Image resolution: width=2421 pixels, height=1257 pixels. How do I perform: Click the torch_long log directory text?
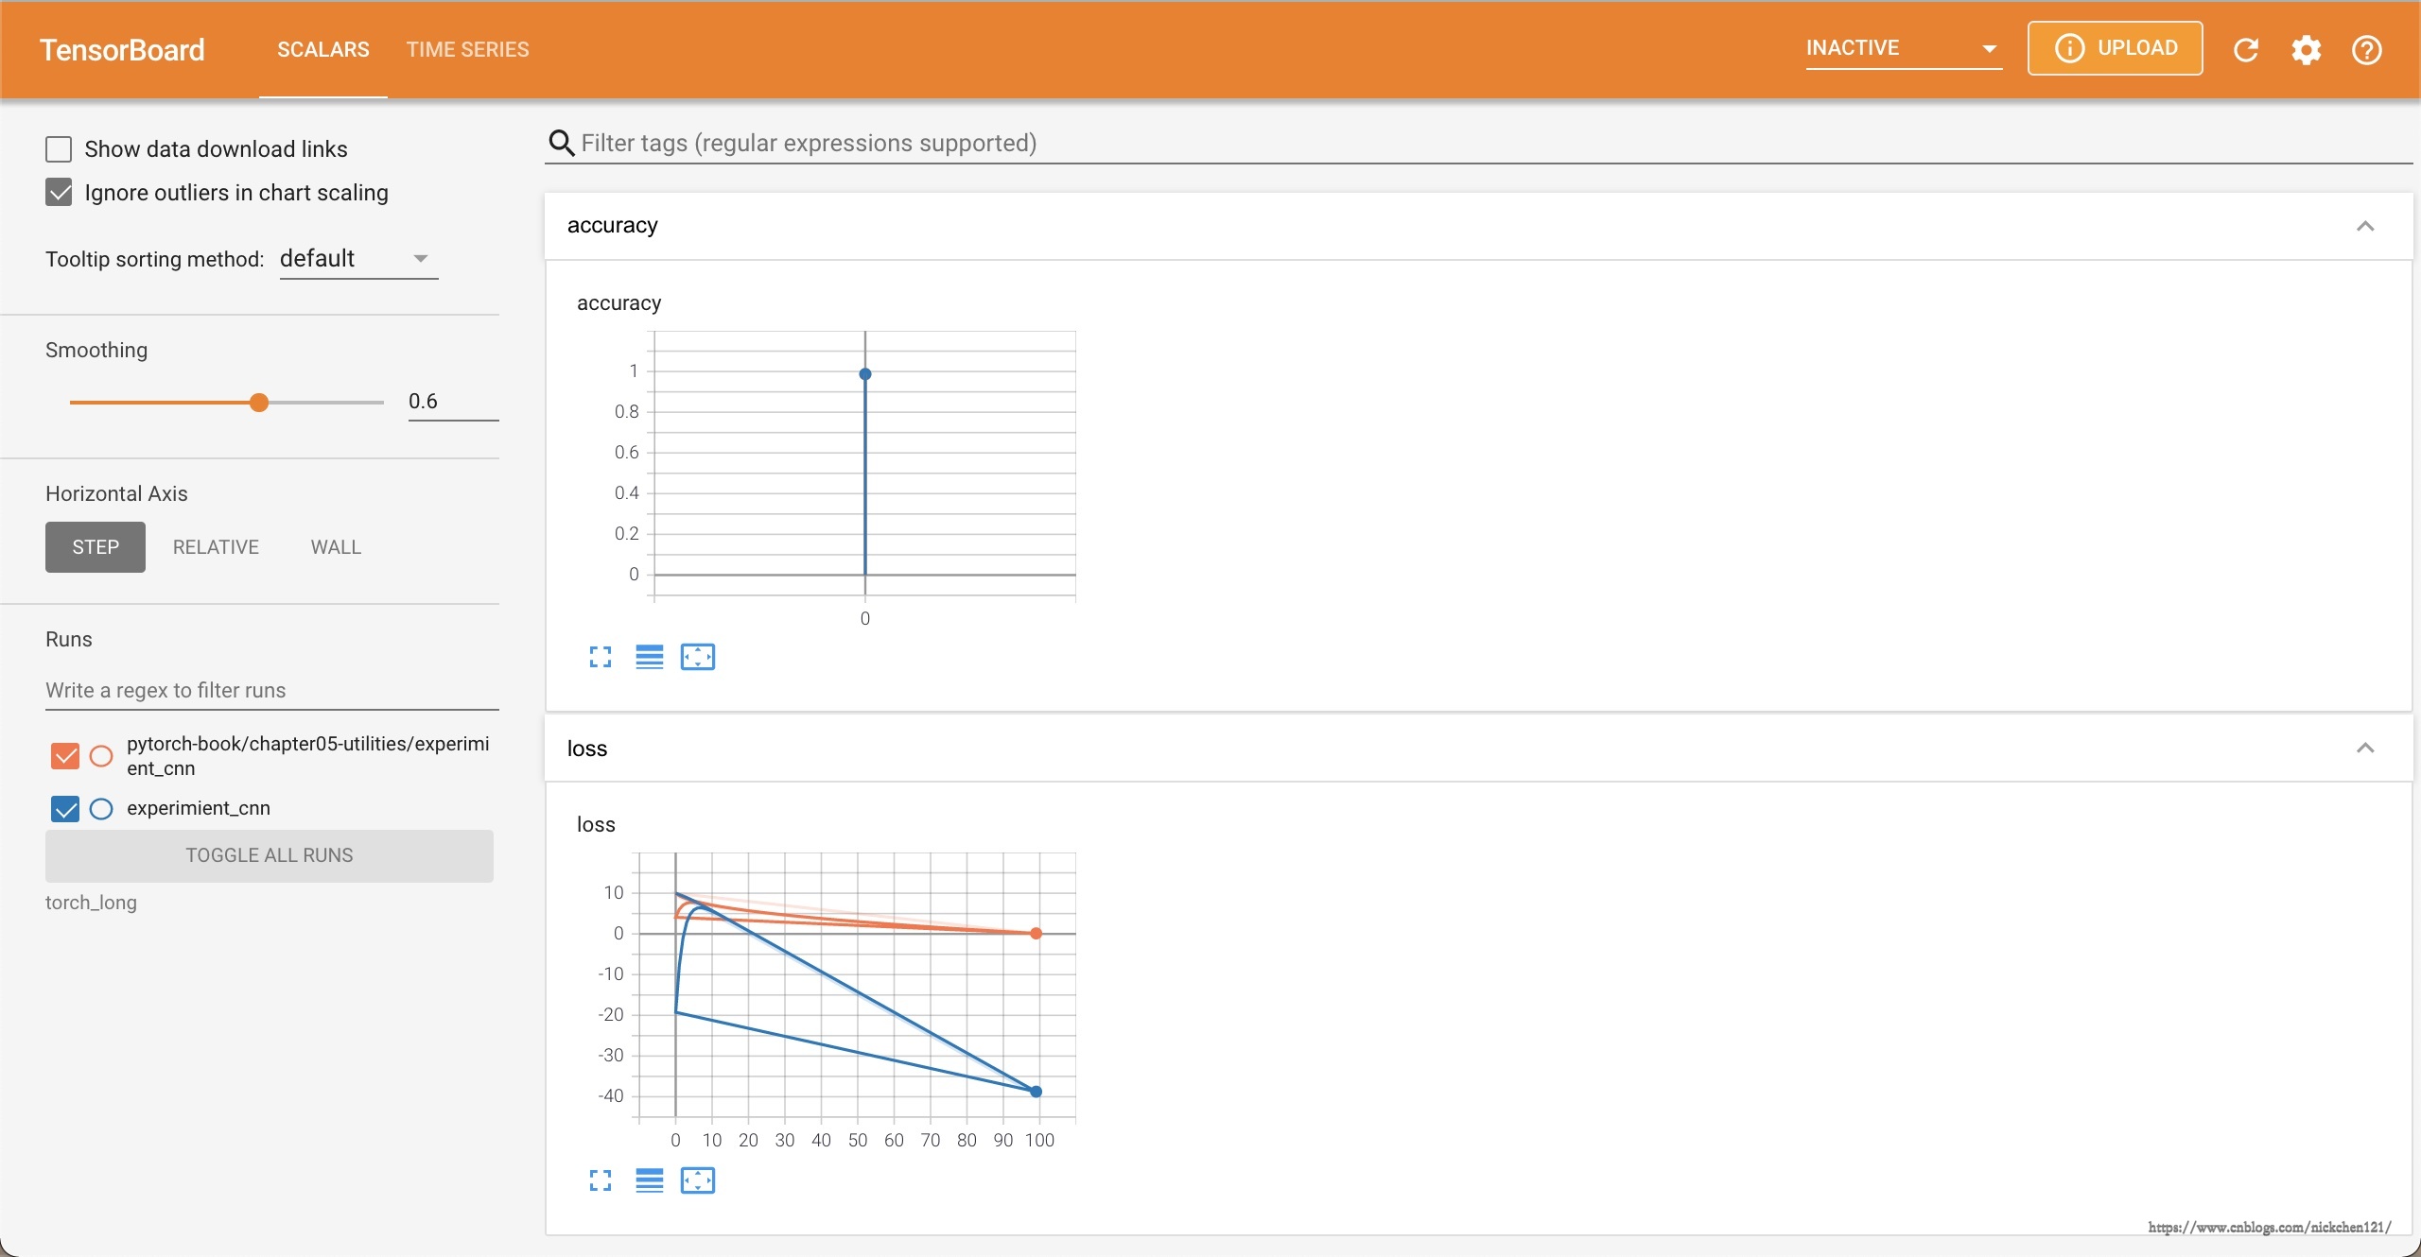pos(91,904)
